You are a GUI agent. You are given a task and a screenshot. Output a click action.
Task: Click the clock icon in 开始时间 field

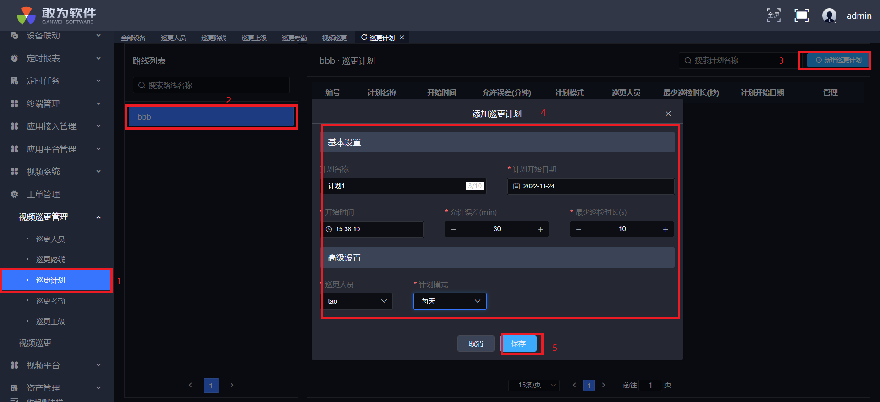click(x=329, y=229)
